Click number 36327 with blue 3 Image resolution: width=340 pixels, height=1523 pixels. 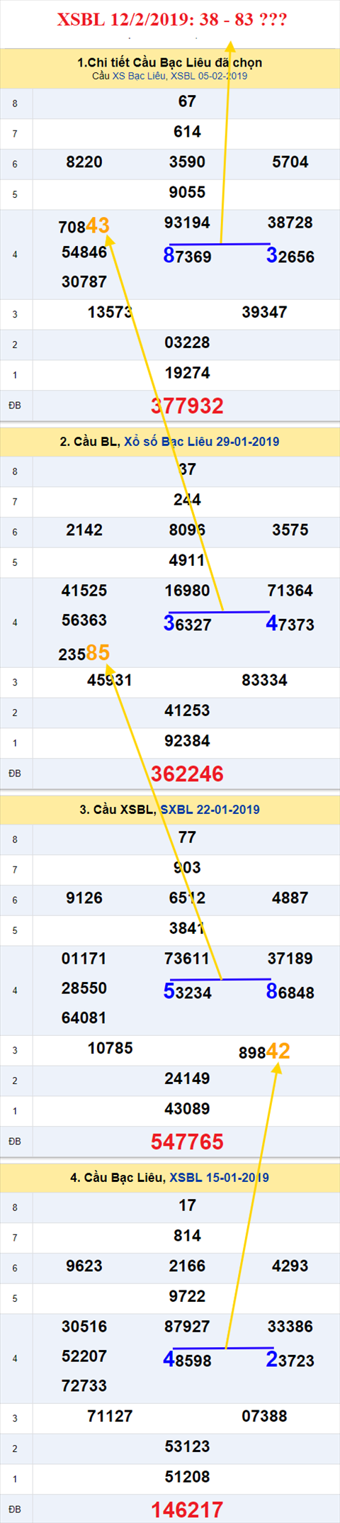(x=187, y=624)
